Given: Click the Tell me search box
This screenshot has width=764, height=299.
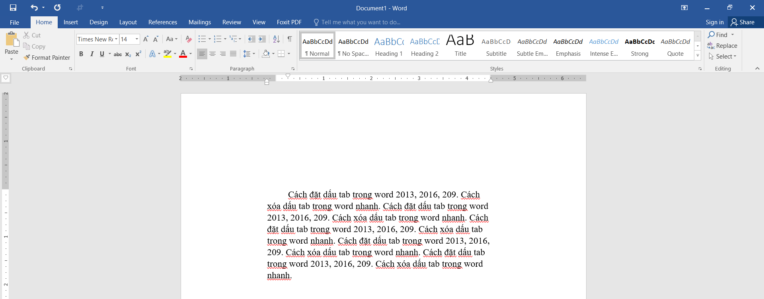Looking at the screenshot, I should tap(357, 22).
